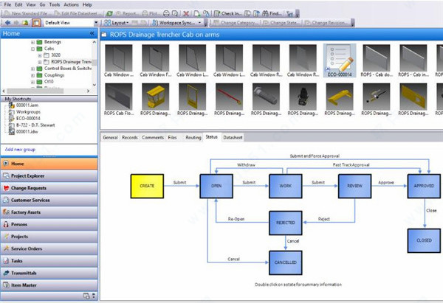443x303 pixels.
Task: Open the Help menu
Action: tap(87, 4)
